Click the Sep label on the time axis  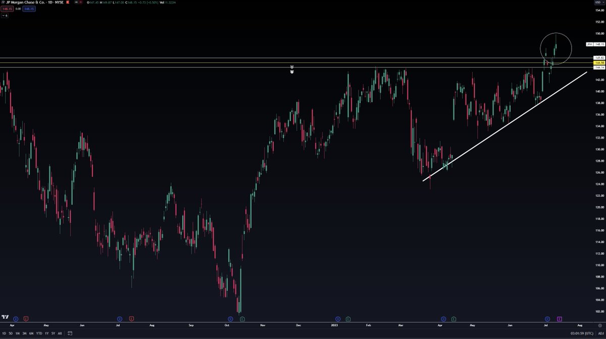coord(191,325)
